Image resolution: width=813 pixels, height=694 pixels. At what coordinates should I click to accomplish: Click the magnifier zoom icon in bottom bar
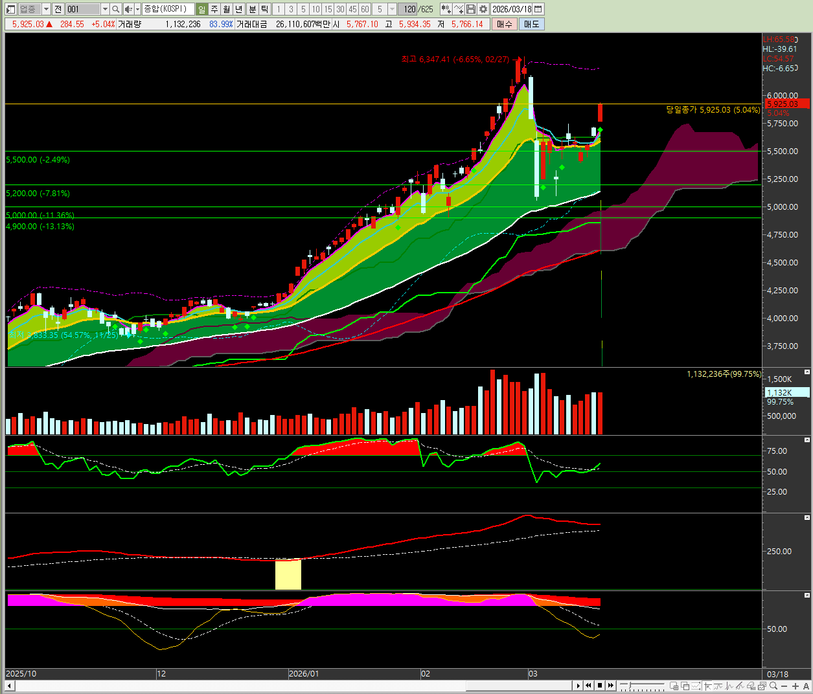pyautogui.click(x=773, y=686)
